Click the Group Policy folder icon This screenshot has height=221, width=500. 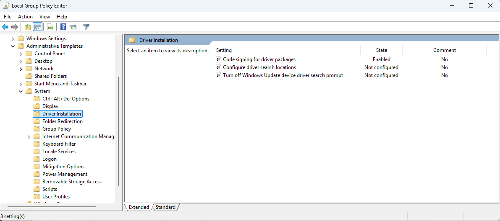point(37,129)
